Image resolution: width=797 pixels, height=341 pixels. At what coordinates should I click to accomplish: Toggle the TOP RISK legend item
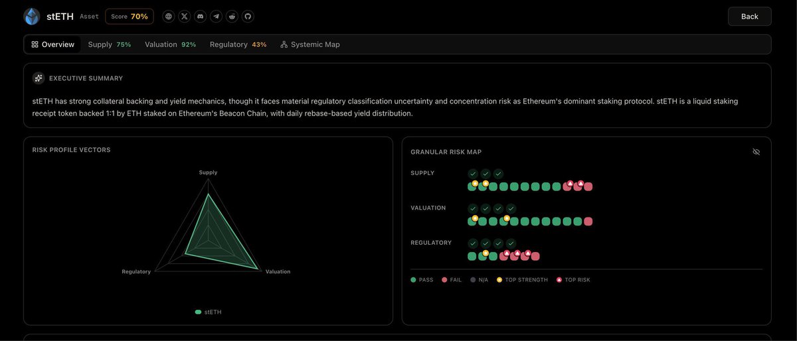coord(573,280)
